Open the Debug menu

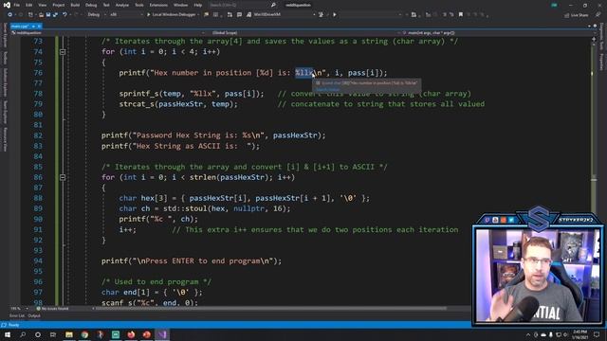(x=91, y=5)
